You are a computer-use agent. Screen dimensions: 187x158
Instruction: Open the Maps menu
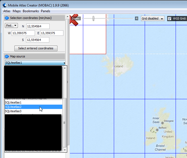[17, 11]
